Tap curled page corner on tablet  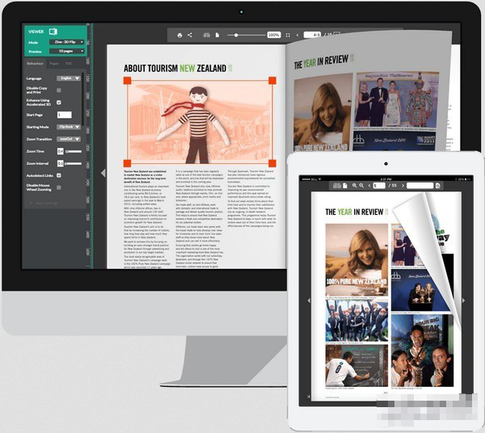(x=428, y=254)
